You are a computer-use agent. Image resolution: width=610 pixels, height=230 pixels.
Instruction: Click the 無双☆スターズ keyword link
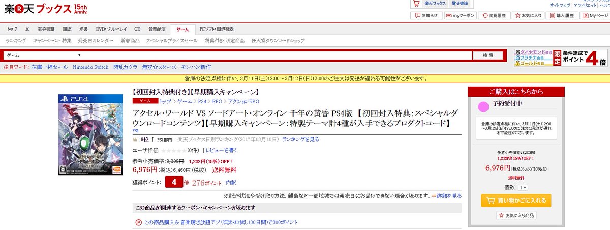[160, 67]
